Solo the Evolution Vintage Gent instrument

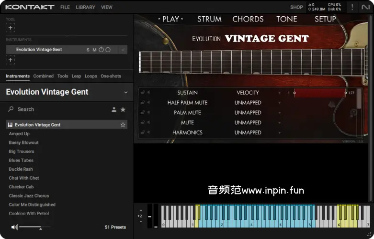(88, 50)
